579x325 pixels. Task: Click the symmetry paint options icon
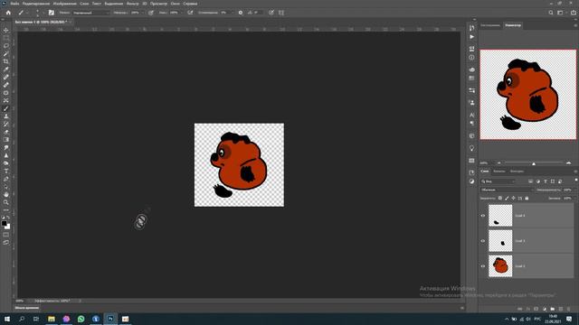281,13
